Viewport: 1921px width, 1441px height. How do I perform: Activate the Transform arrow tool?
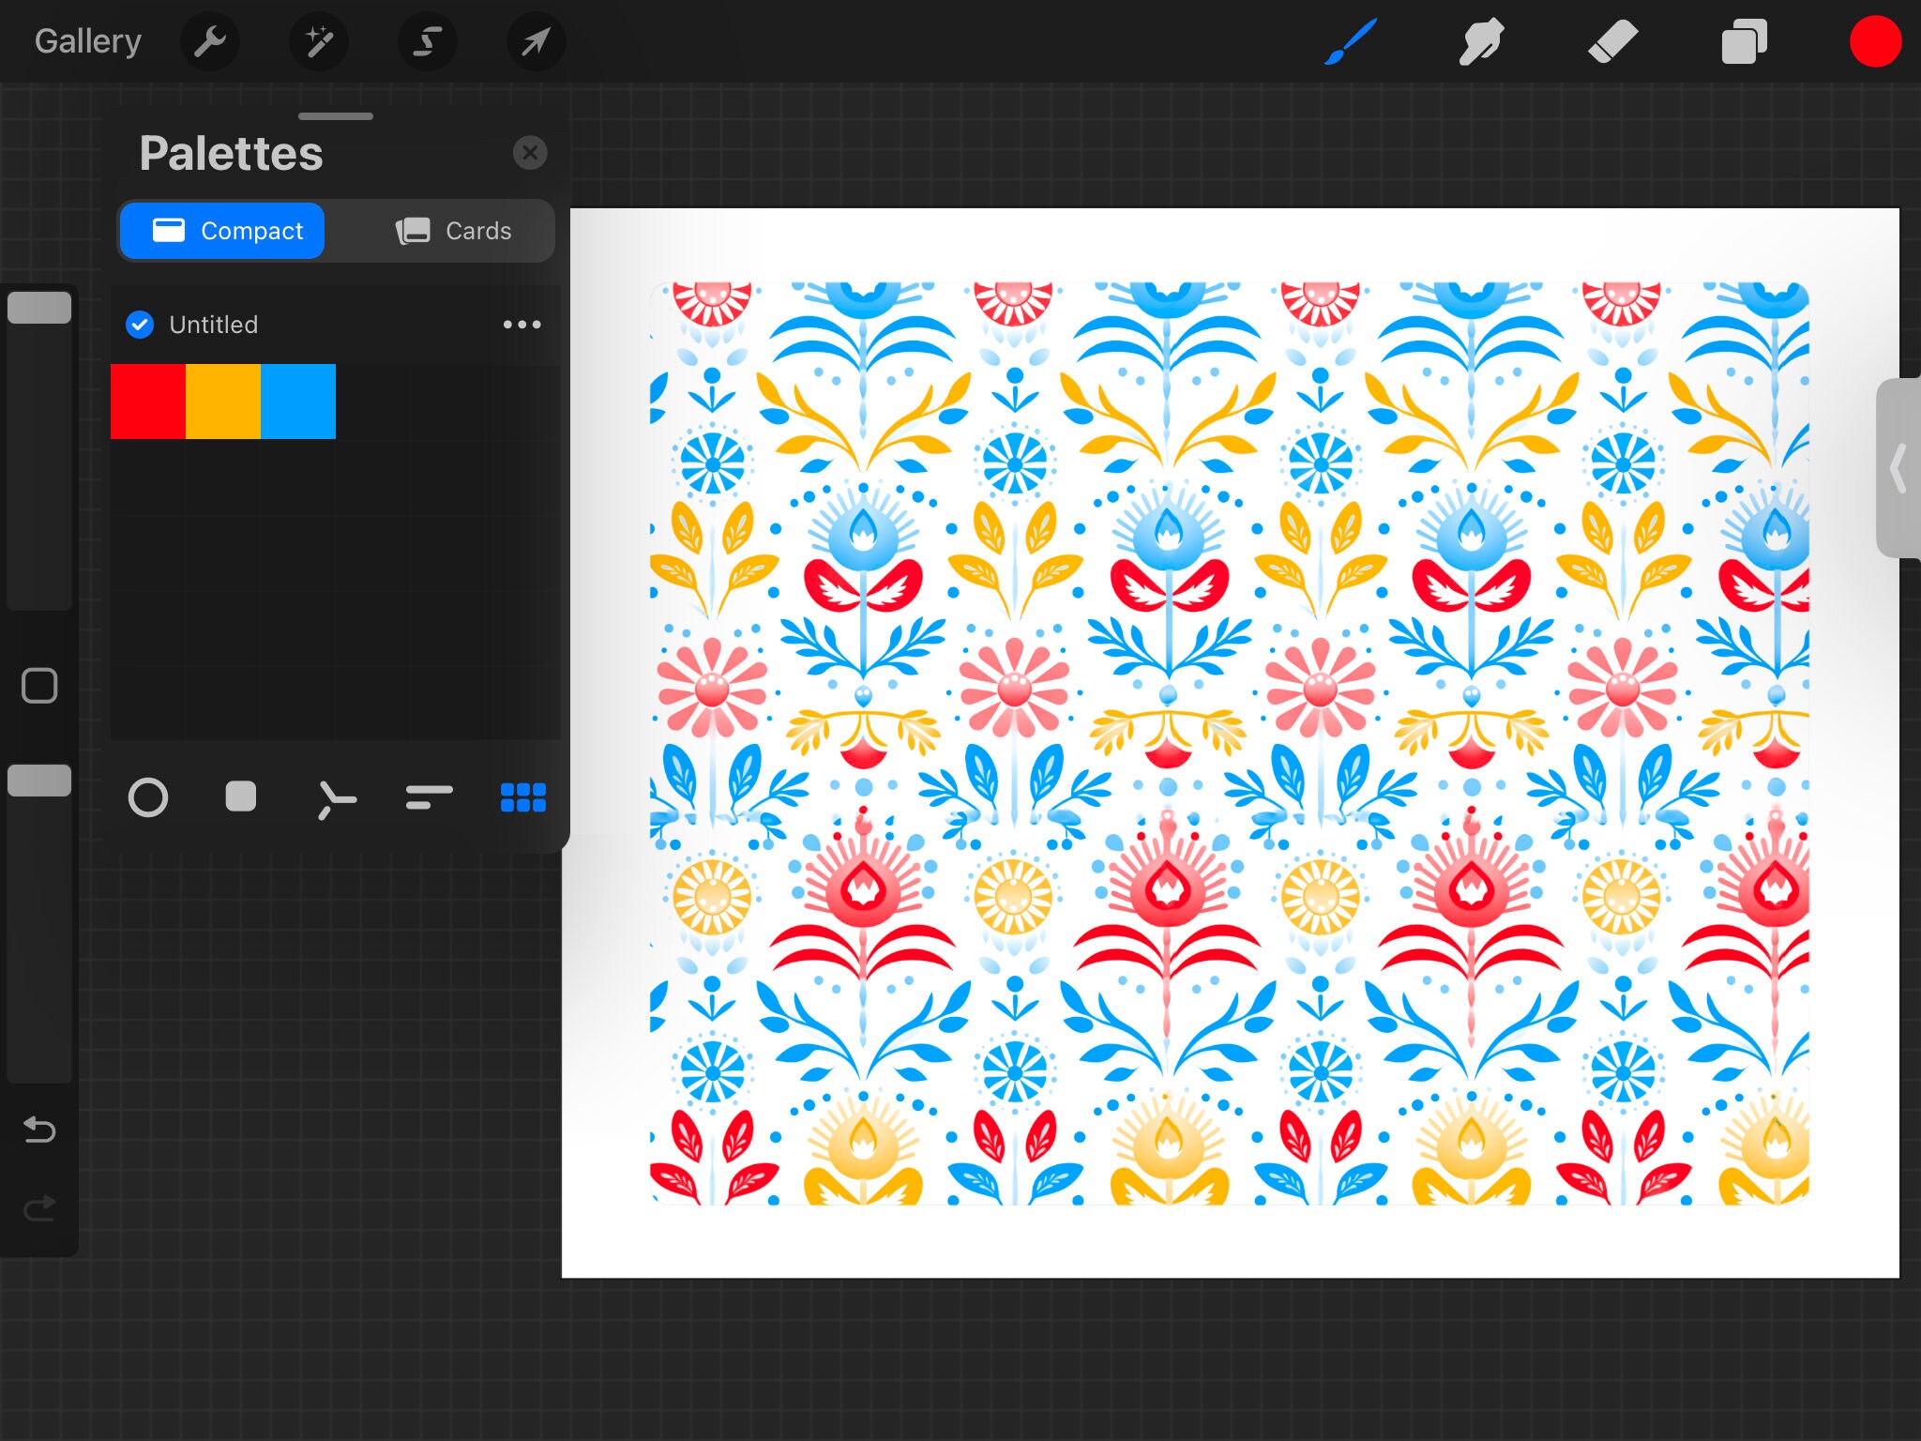pos(536,41)
